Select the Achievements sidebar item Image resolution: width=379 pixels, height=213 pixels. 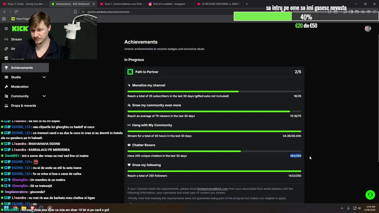point(25,68)
